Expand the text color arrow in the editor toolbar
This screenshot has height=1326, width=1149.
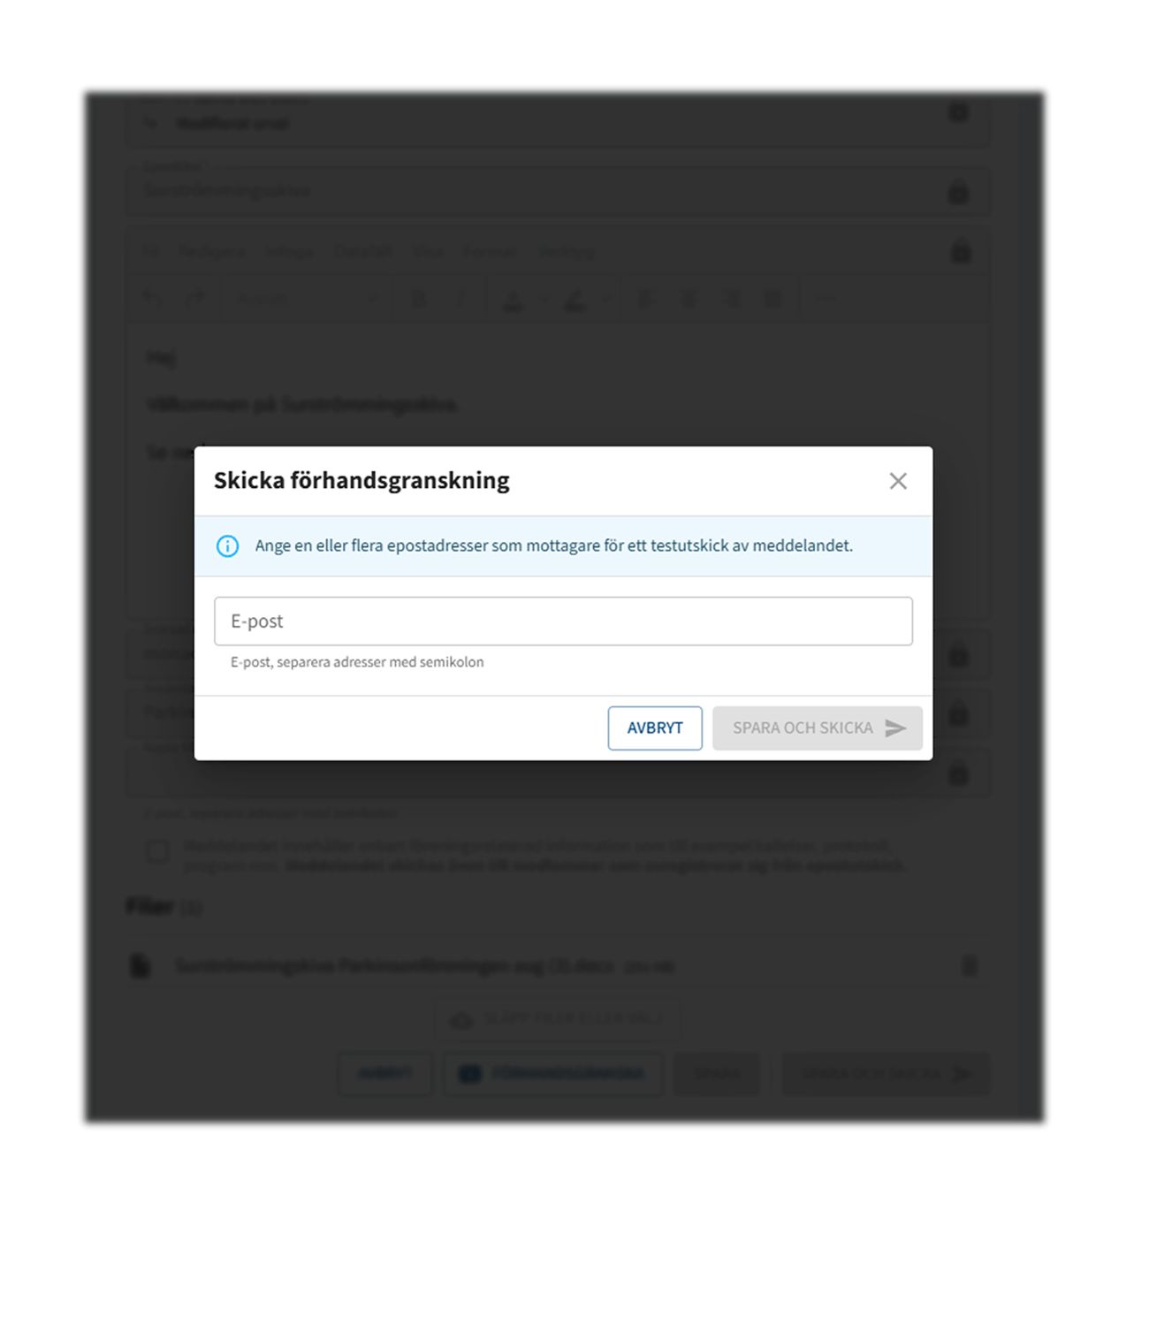[x=543, y=301]
